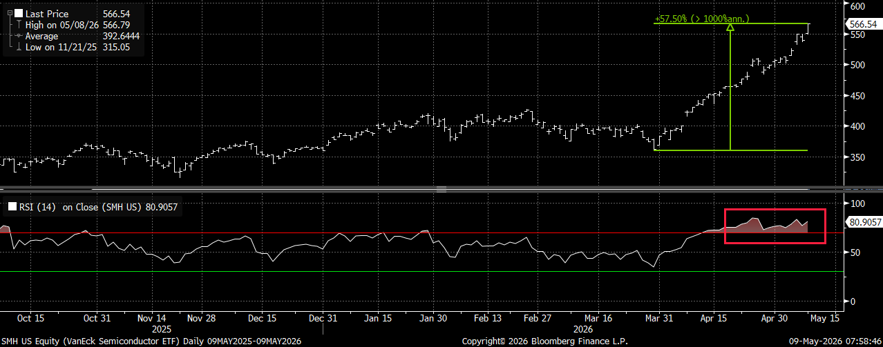Click the 600 price axis label
Image resolution: width=883 pixels, height=347 pixels.
tap(857, 6)
